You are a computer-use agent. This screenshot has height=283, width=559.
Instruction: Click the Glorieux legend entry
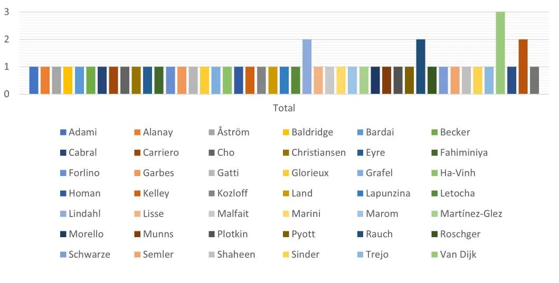306,173
